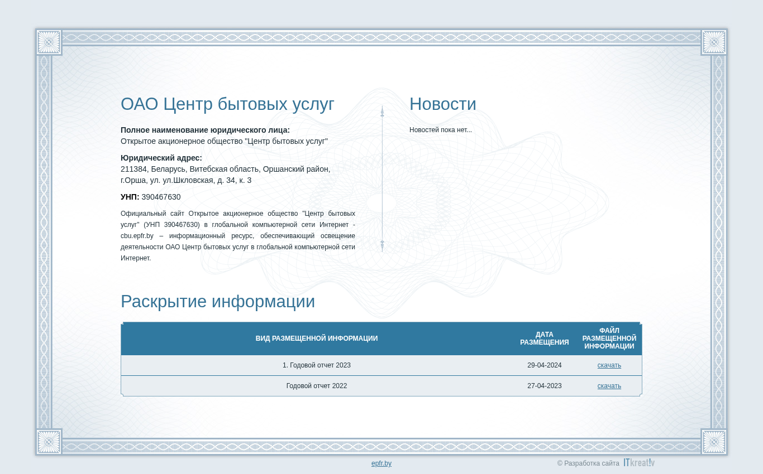Click the Официальный сайт description paragraph
Image resolution: width=763 pixels, height=474 pixels.
(x=238, y=236)
